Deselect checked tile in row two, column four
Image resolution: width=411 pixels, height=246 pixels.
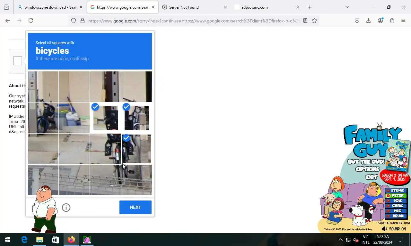(136, 118)
